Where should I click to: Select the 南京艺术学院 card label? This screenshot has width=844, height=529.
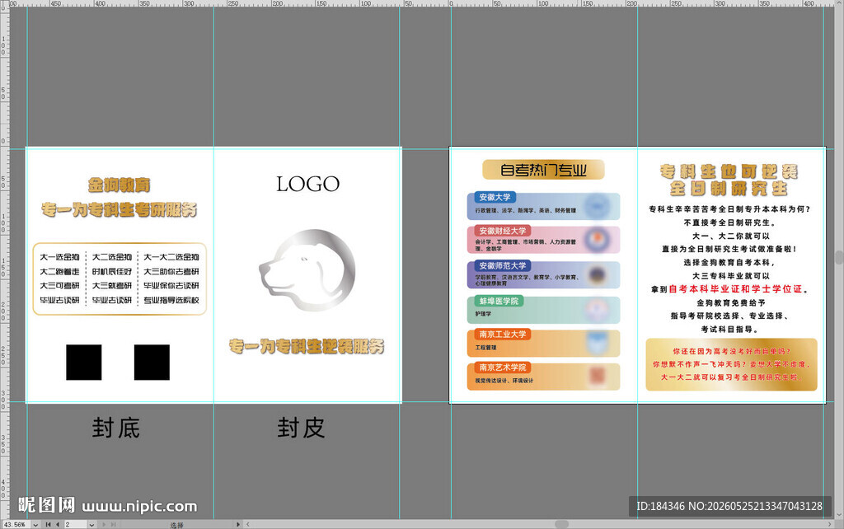click(x=503, y=367)
